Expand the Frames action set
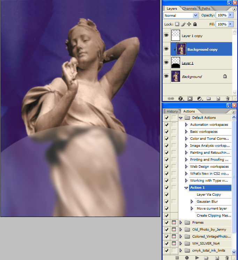The image size is (238, 260). click(x=181, y=222)
